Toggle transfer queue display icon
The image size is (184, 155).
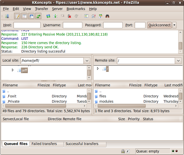38,16
